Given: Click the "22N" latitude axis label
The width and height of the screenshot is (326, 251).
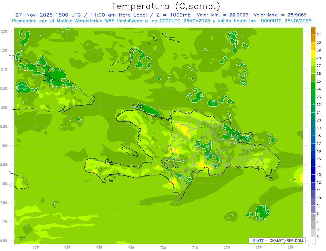Looking at the screenshot, I should point(4,31).
